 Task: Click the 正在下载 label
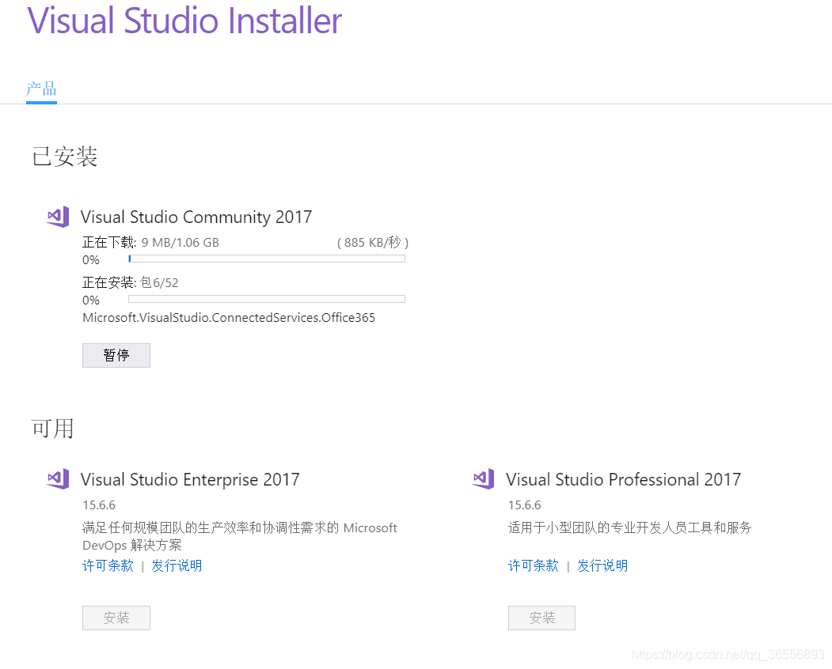click(x=109, y=243)
